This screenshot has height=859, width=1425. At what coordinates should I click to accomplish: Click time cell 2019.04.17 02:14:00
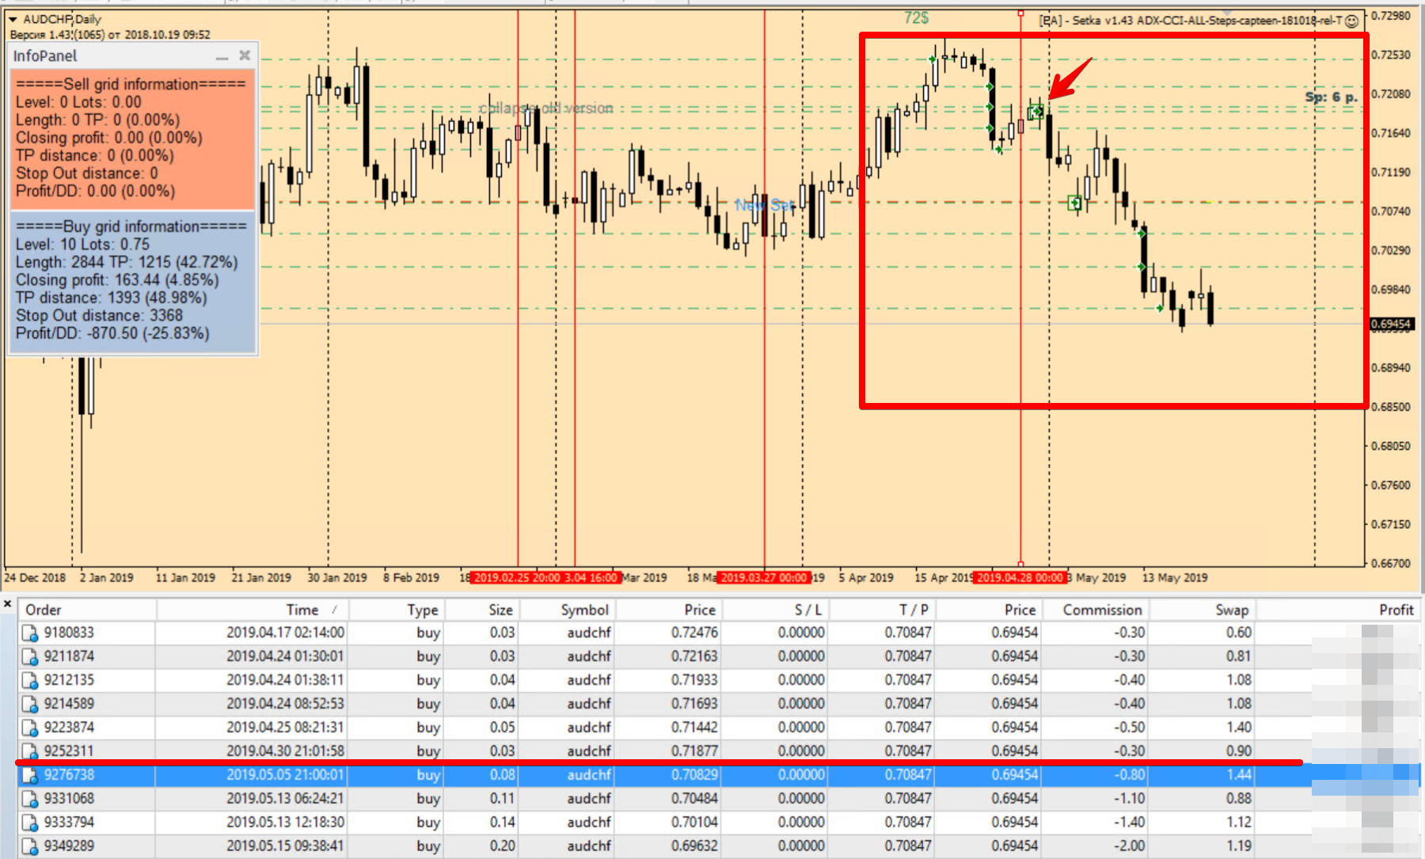pyautogui.click(x=285, y=633)
